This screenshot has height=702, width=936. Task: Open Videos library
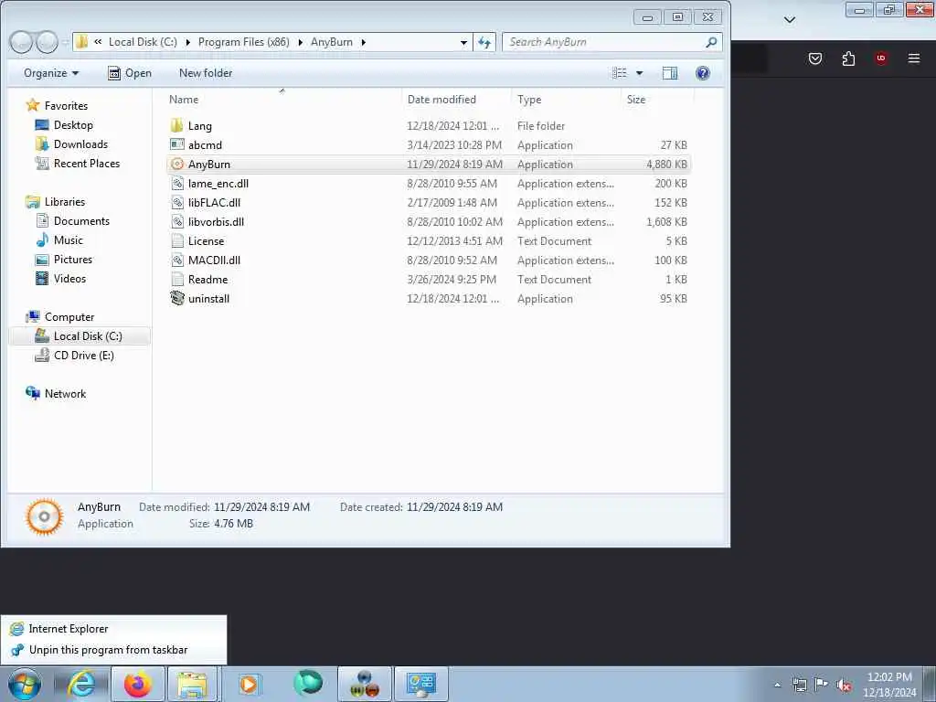(x=69, y=278)
